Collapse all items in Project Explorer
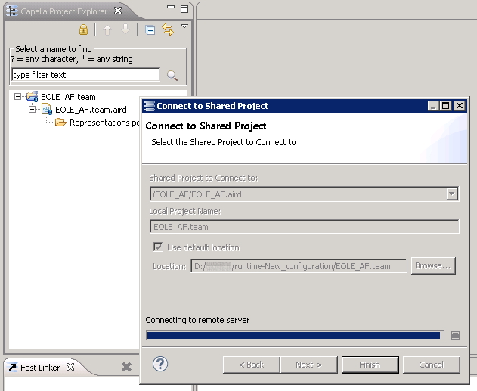477x391 pixels. coord(150,30)
